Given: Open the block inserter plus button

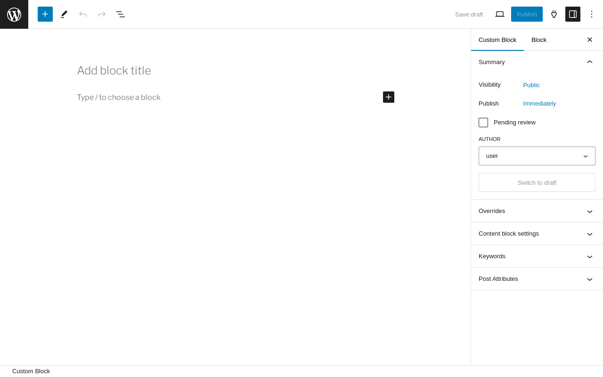Looking at the screenshot, I should (x=45, y=14).
